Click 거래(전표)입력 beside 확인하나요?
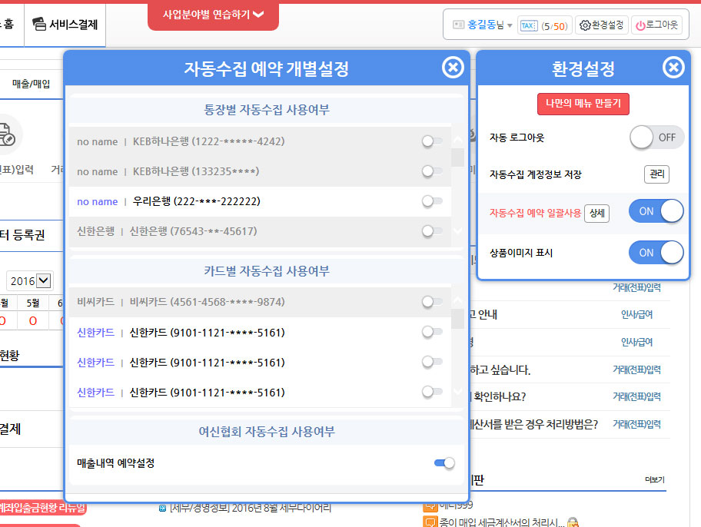Viewport: 701px width, 527px height. pyautogui.click(x=636, y=396)
